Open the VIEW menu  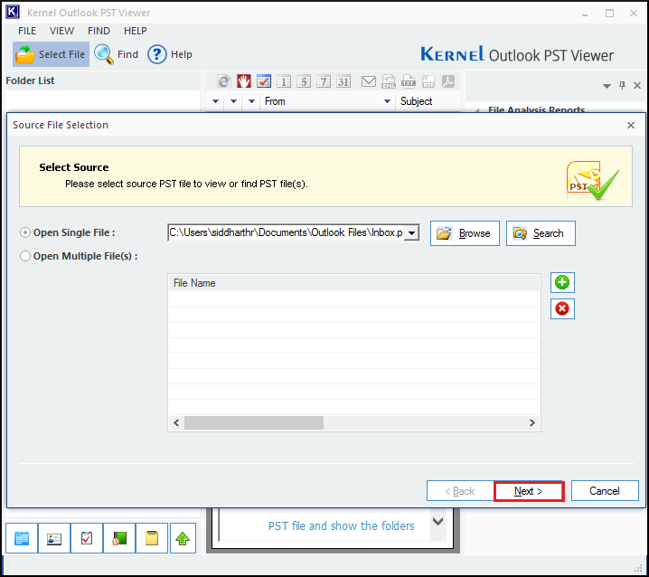(x=61, y=31)
